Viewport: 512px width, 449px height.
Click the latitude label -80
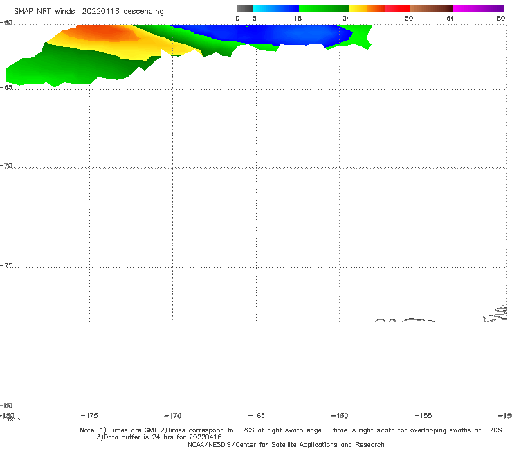[6, 405]
